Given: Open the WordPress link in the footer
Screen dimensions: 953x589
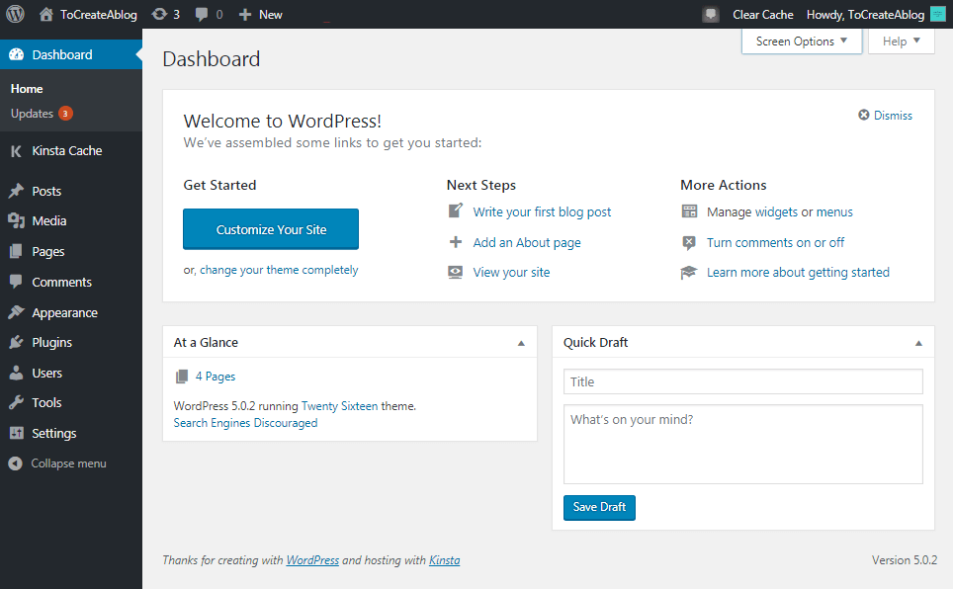Looking at the screenshot, I should coord(312,560).
